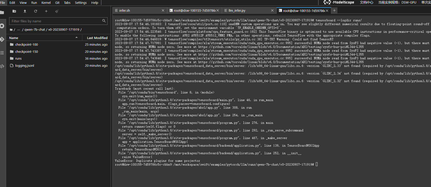Open a new launcher from file browser toolbar
The width and height of the screenshot is (431, 187).
coord(46,11)
